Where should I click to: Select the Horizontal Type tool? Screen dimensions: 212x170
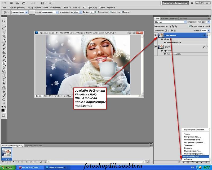click(x=4, y=80)
